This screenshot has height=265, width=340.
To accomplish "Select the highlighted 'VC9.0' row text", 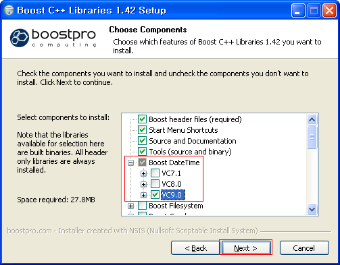I will click(x=173, y=195).
